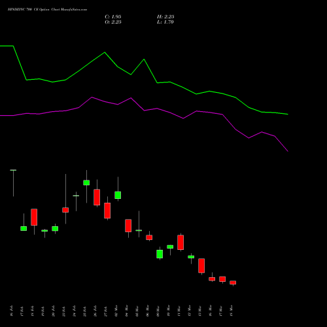The height and width of the screenshot is (327, 327).
Task: Click the red candlestick above 26 Feb
Action: click(x=97, y=197)
